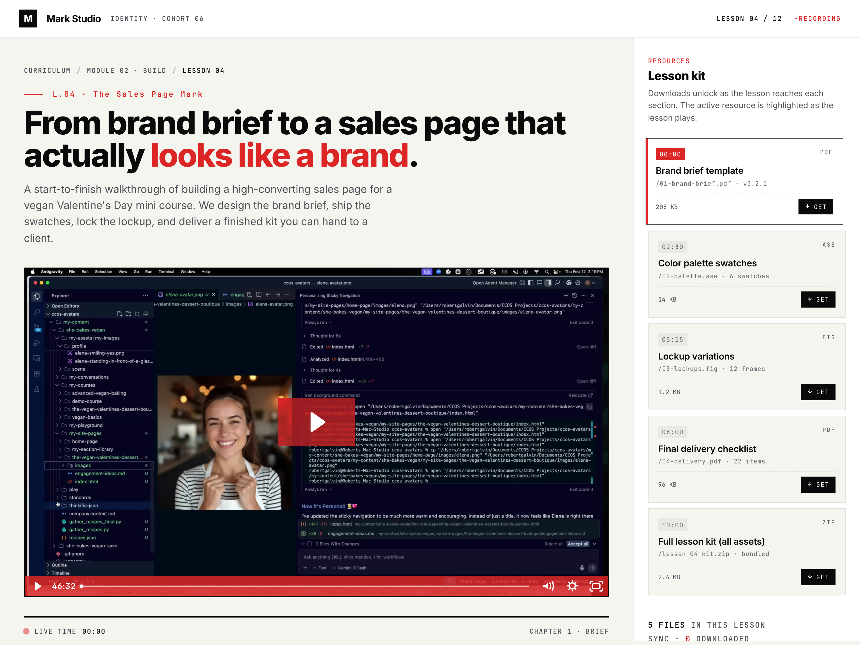Click the 5 FILES IN THIS LESSON text
Image resolution: width=860 pixels, height=645 pixels.
coord(707,625)
